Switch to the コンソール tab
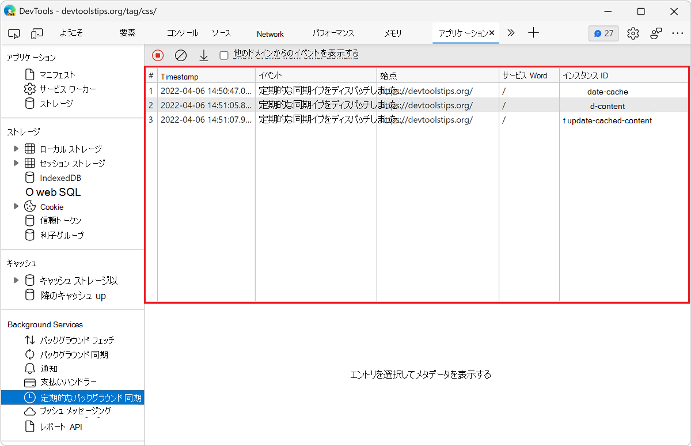The image size is (691, 446). coord(182,33)
